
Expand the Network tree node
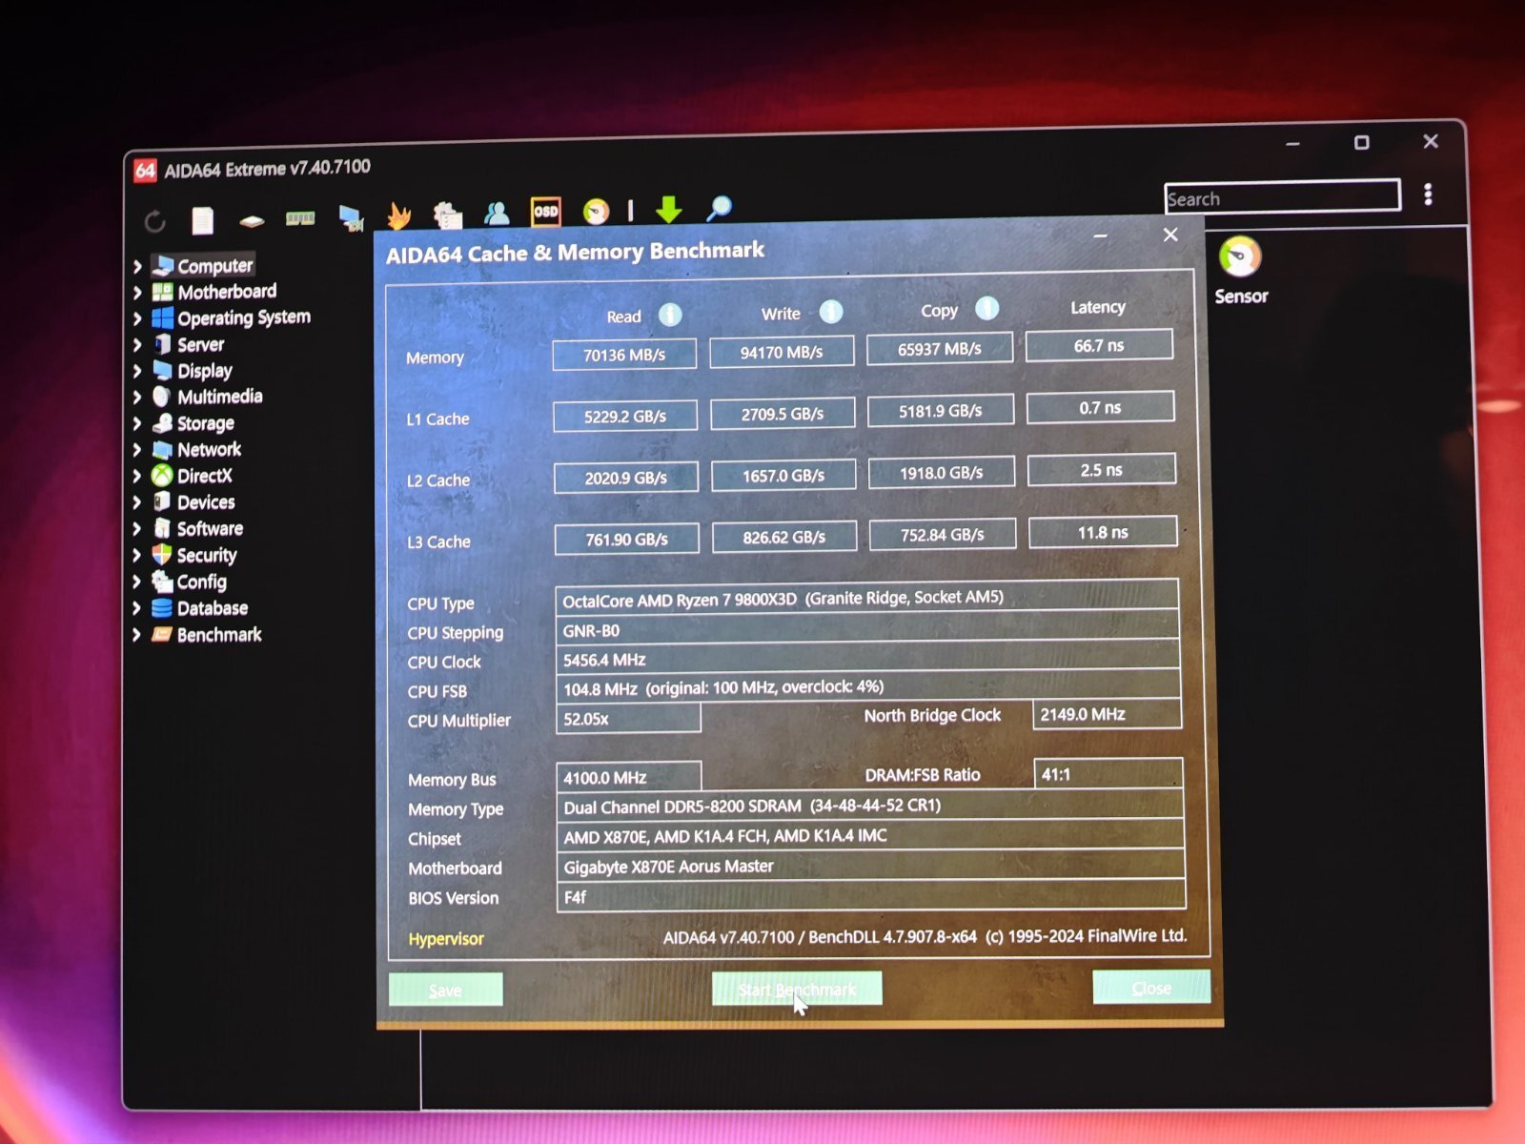point(137,450)
